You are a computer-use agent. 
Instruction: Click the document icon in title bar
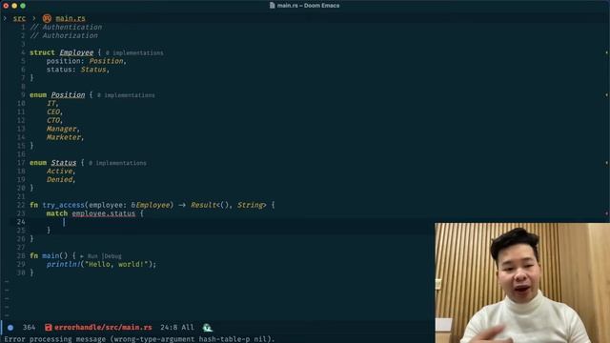tap(272, 6)
